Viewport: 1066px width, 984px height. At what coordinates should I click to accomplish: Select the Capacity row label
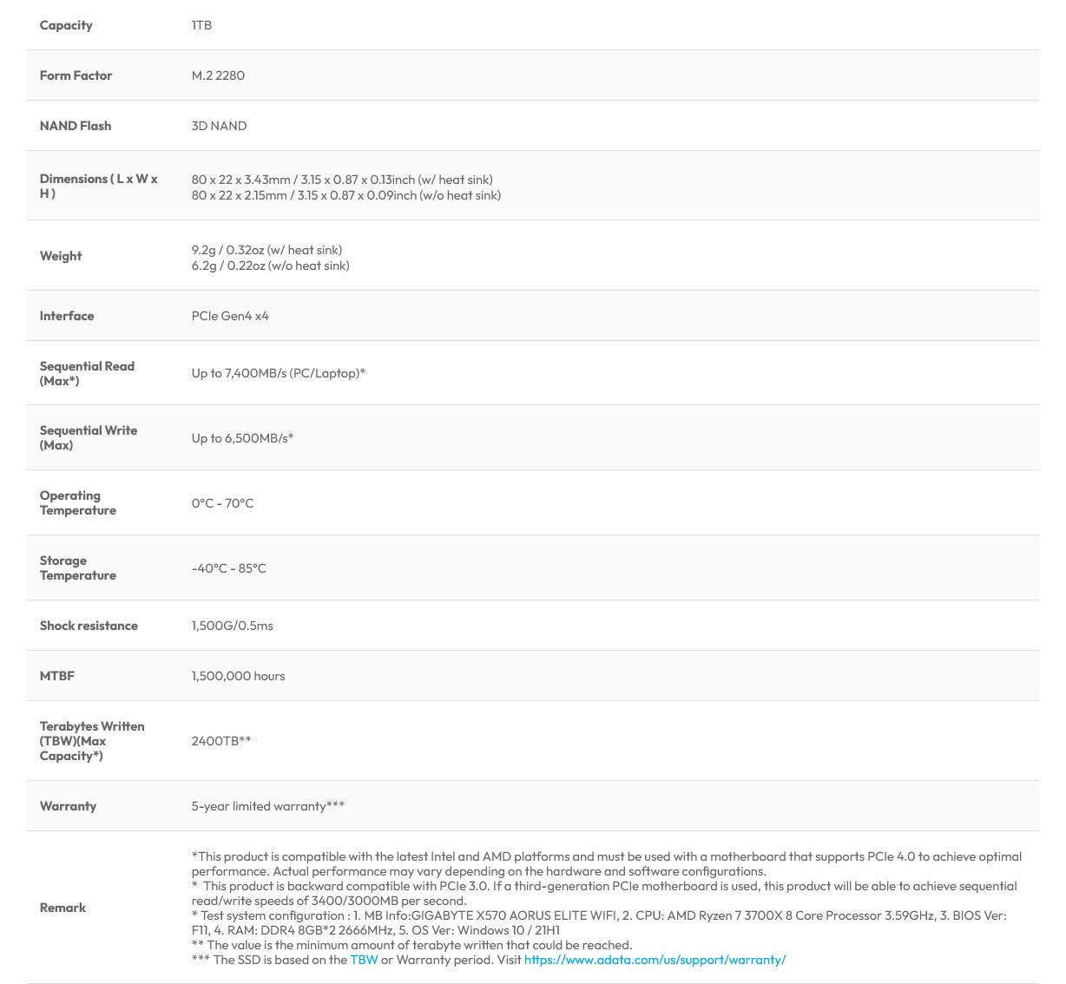coord(66,25)
